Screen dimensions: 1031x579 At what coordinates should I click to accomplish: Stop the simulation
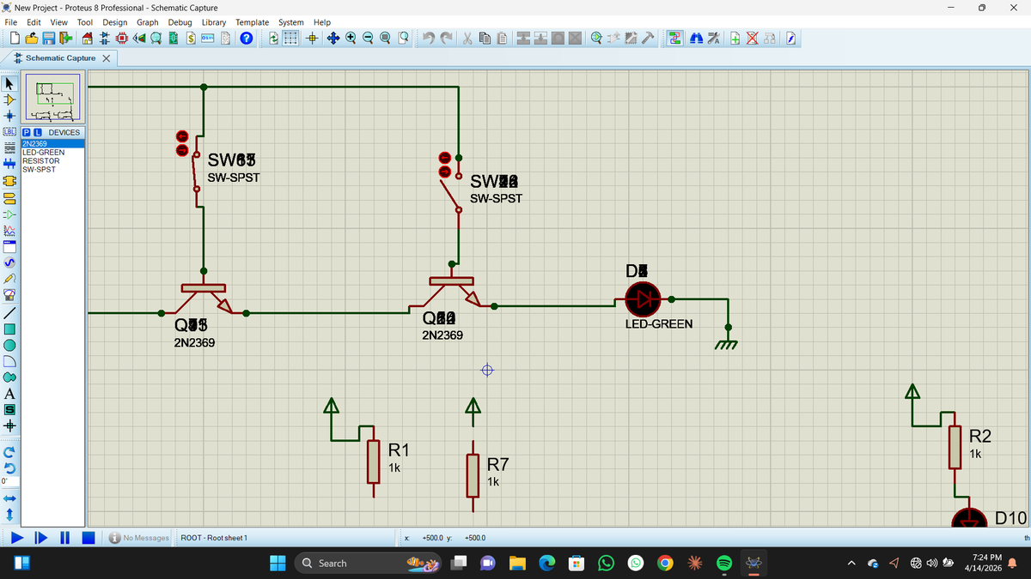[x=88, y=539]
